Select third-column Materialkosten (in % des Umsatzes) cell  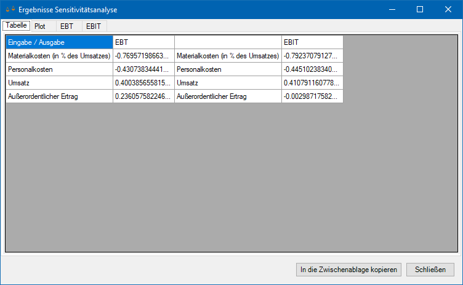coord(228,56)
